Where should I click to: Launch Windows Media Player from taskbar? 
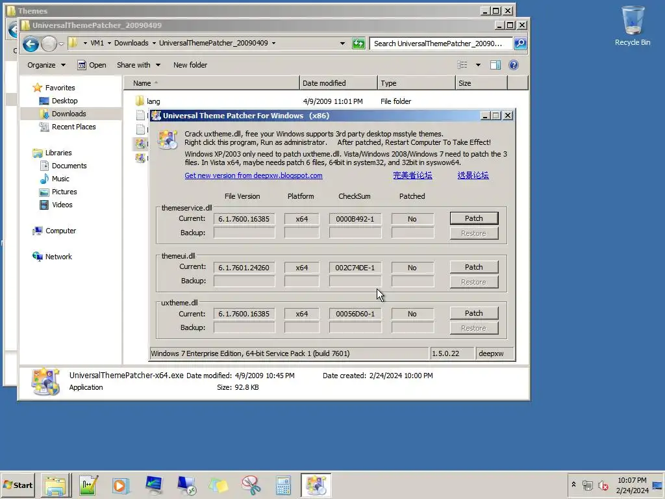(x=120, y=485)
